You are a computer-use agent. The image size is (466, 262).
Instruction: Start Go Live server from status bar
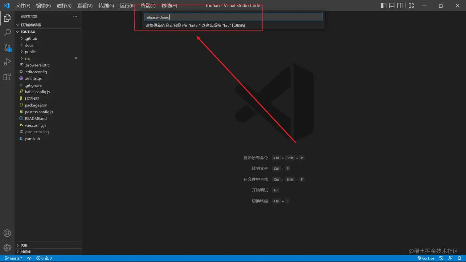tap(426, 258)
